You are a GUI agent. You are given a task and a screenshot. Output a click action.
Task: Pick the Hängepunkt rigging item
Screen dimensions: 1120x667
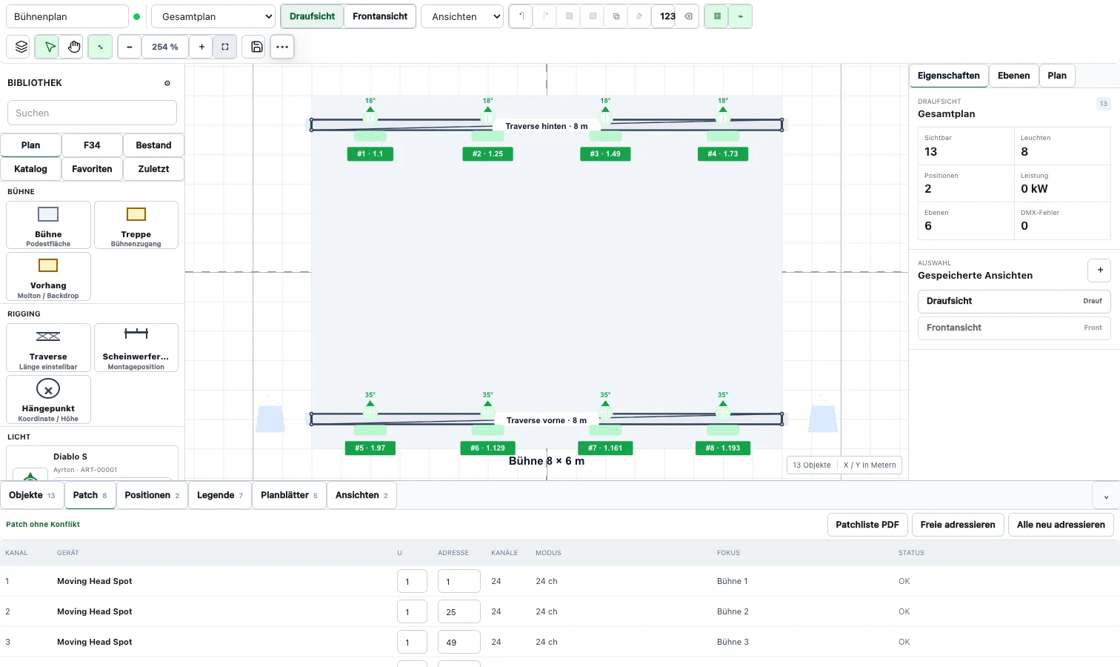[x=48, y=399]
